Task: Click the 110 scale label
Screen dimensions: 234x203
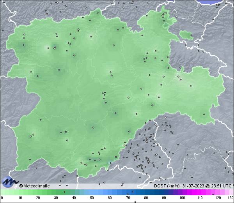Action: pos(200,198)
